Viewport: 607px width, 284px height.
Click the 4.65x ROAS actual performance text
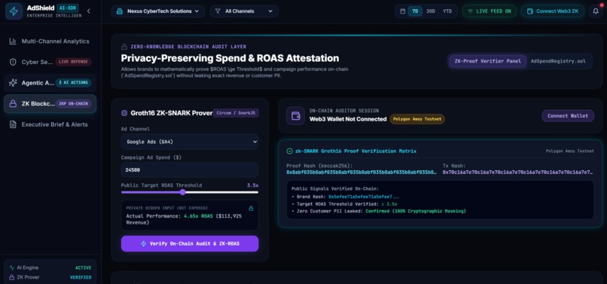[x=198, y=215]
